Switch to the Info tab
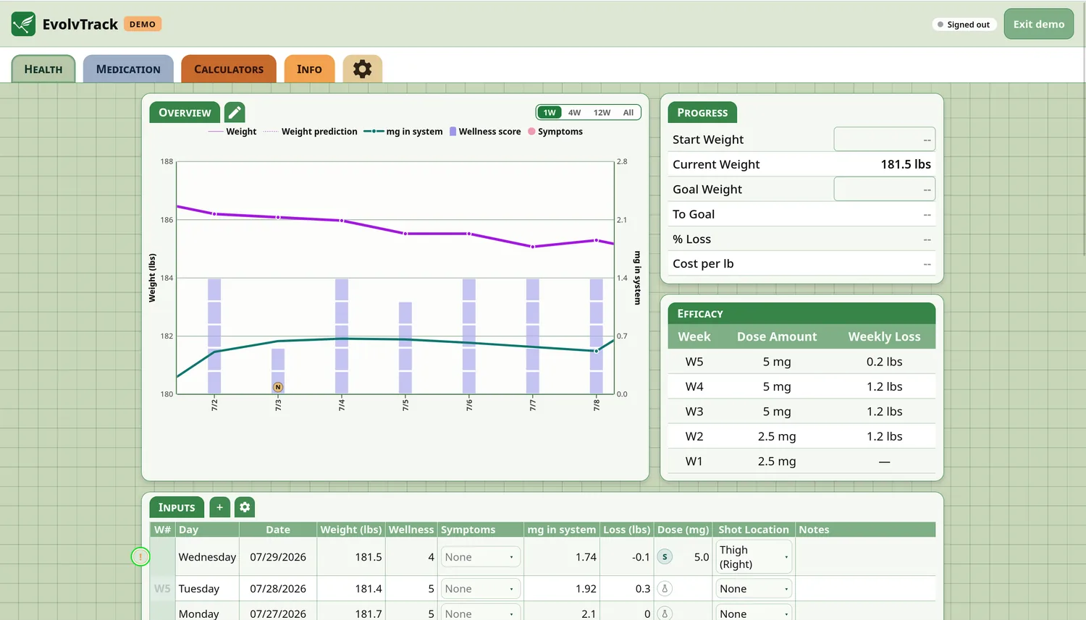 pyautogui.click(x=310, y=69)
